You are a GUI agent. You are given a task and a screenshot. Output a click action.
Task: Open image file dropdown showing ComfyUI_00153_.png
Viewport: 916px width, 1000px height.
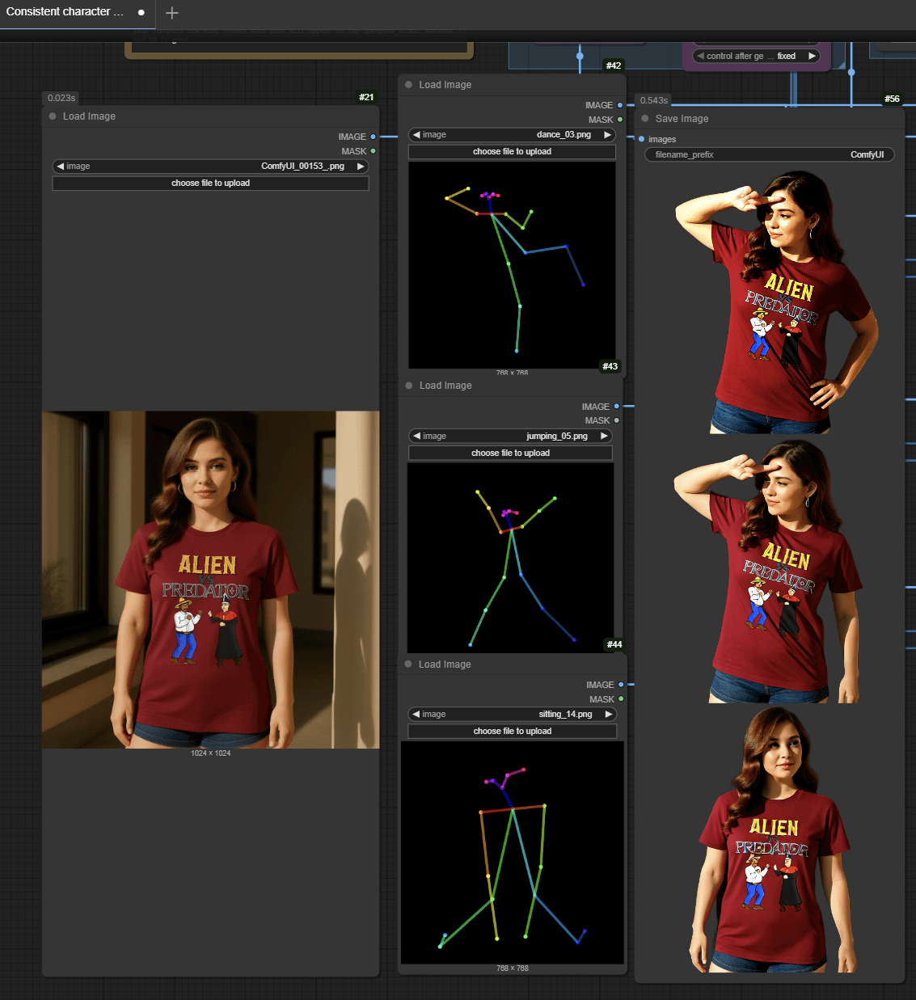tap(210, 167)
